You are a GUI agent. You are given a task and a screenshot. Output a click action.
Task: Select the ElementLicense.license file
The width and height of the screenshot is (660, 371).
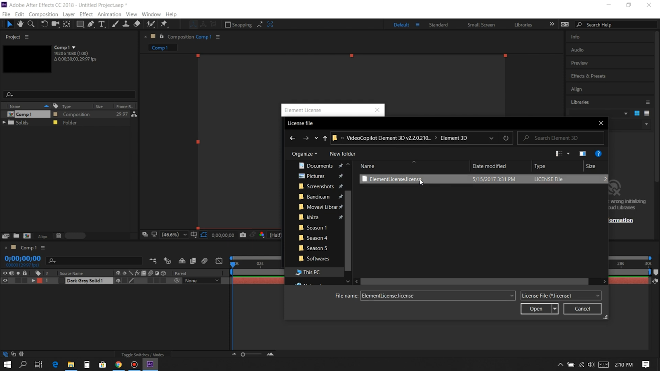point(483,179)
